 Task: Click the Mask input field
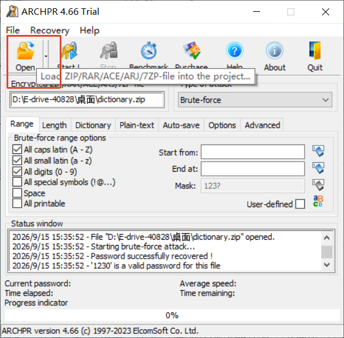253,186
